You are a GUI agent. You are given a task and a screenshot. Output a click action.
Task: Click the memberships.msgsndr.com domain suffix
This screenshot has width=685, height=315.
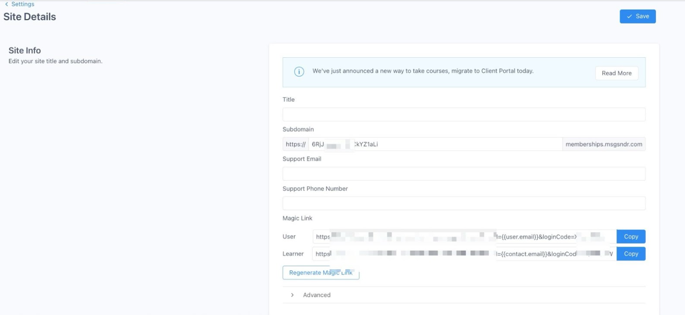tap(604, 144)
